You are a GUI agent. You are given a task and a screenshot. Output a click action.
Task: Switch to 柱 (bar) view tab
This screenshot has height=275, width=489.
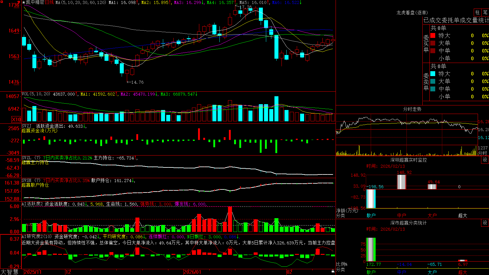(x=477, y=12)
